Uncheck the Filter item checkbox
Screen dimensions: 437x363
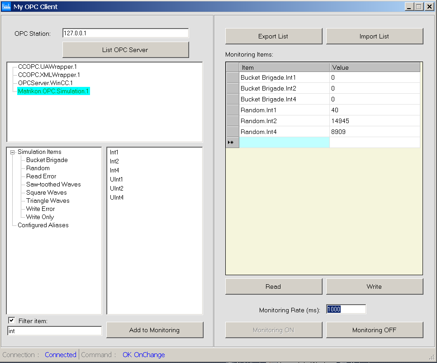[11, 320]
